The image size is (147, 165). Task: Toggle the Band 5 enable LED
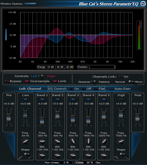click(104, 99)
